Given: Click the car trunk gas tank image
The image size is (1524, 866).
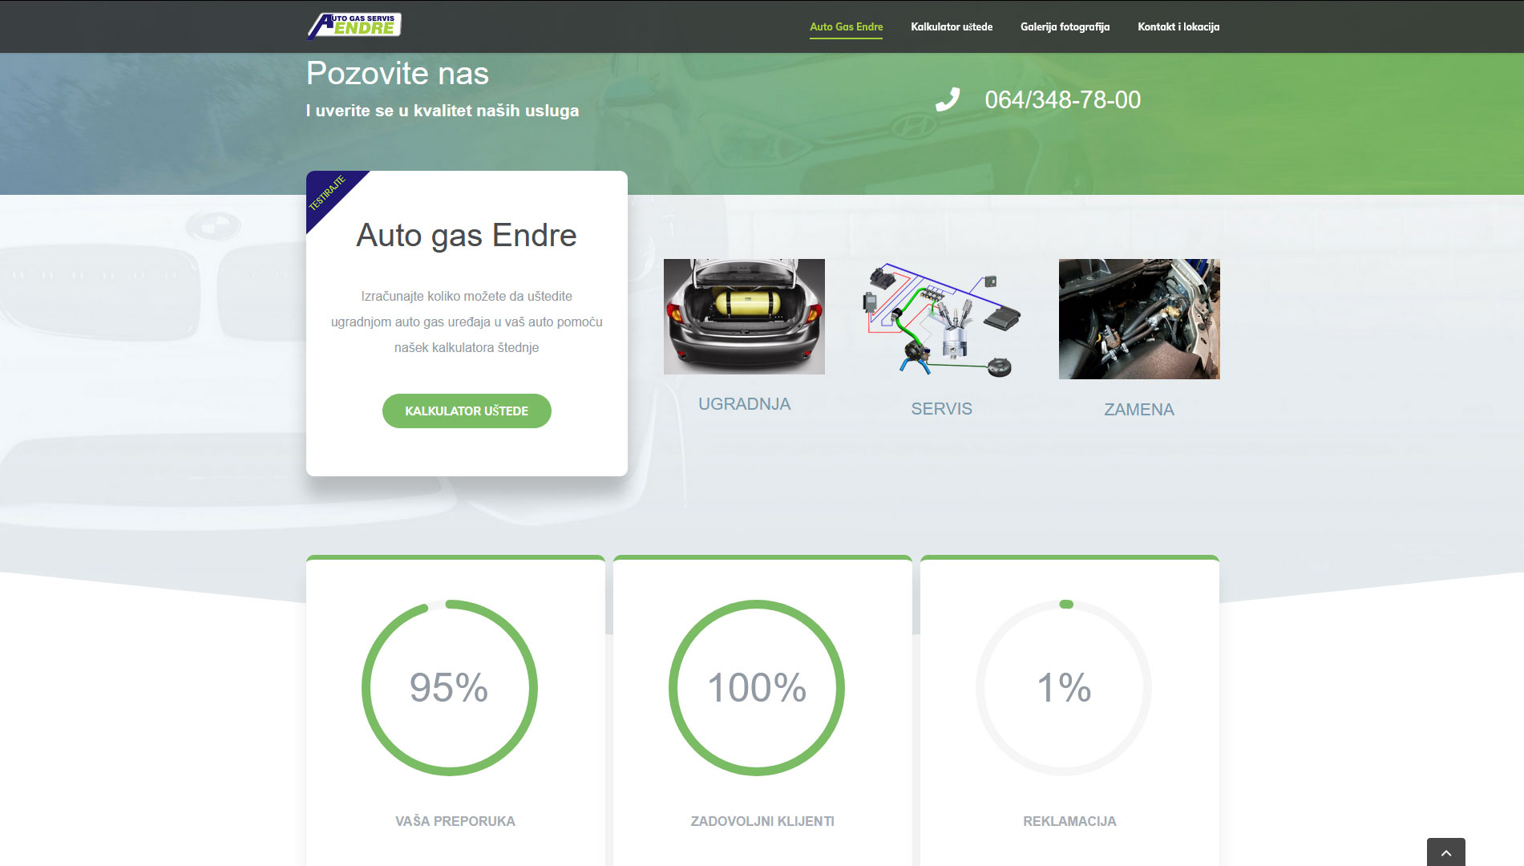Looking at the screenshot, I should pos(744,316).
